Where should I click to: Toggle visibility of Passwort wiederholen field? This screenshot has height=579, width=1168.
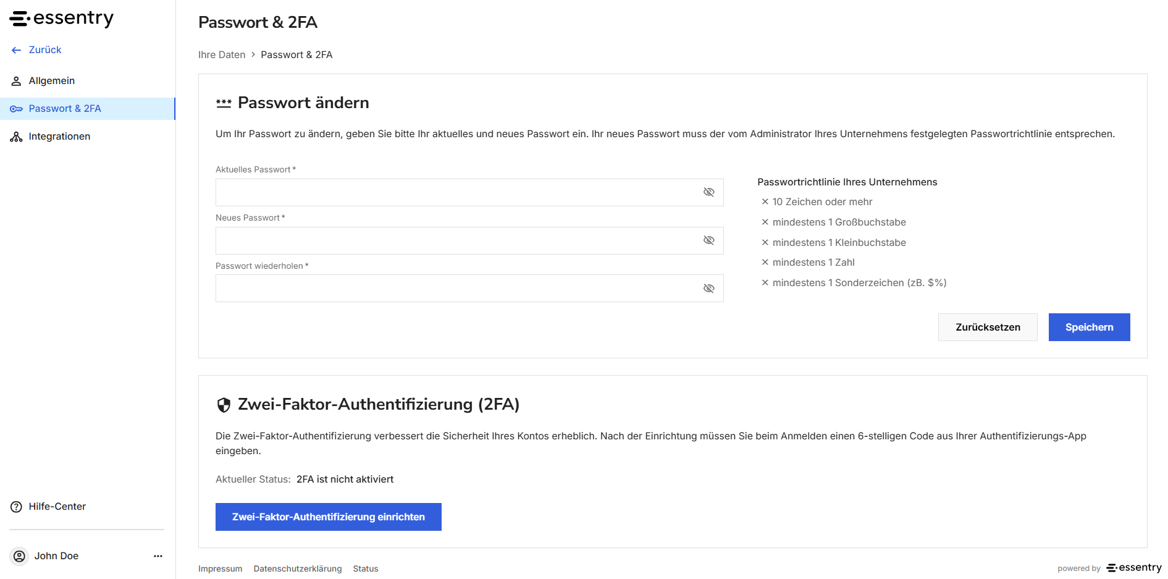709,289
